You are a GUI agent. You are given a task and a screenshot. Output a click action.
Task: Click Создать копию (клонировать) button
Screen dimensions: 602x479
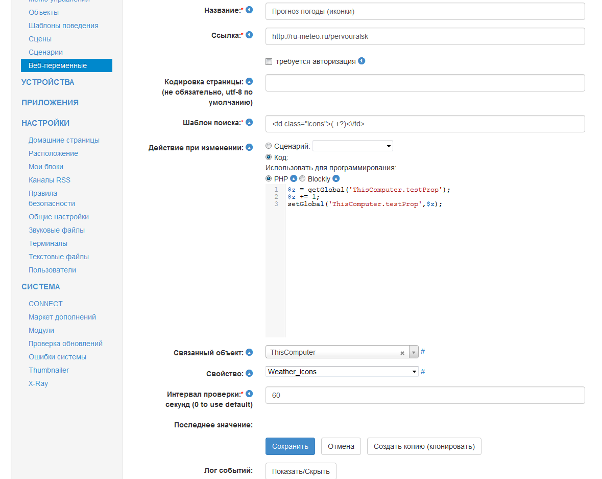424,446
